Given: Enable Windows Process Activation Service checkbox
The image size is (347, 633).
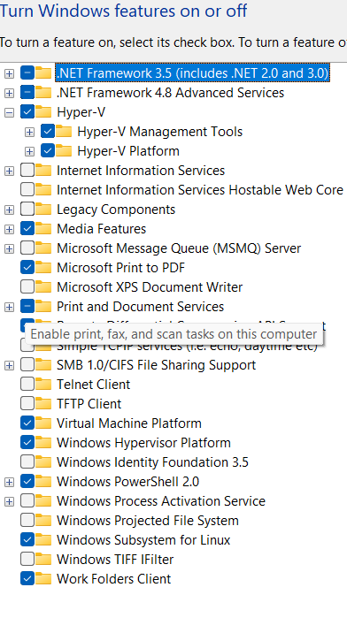Looking at the screenshot, I should pos(27,501).
